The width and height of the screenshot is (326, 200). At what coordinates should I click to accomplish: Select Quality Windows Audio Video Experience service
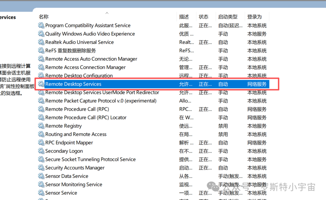point(90,34)
